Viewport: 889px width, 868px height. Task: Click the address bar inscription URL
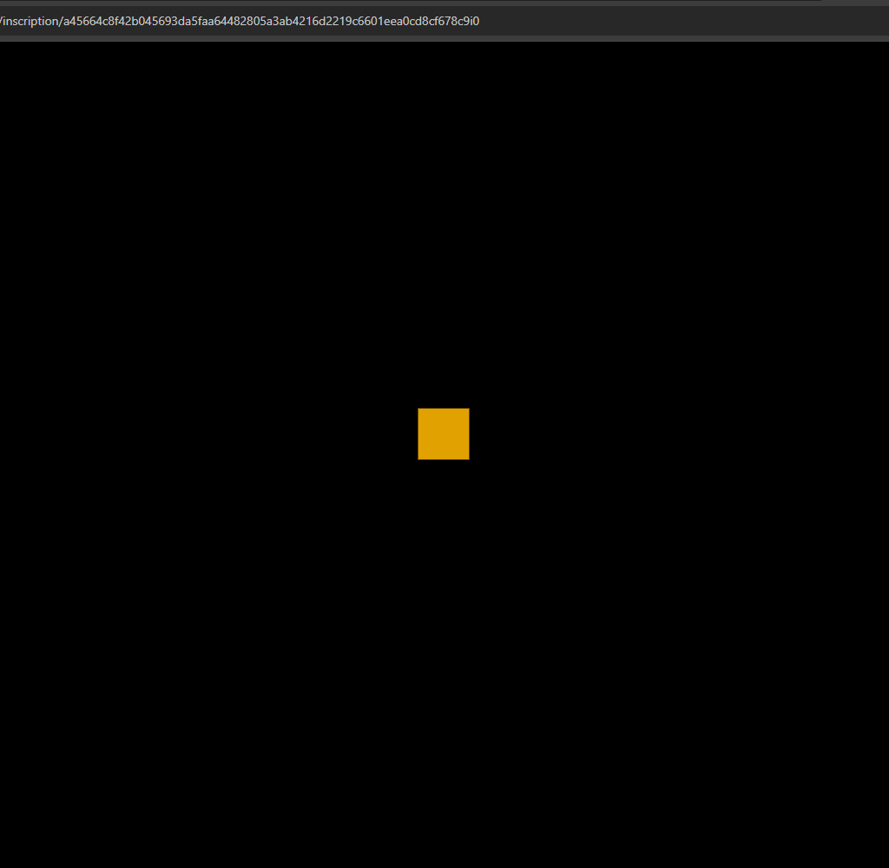[240, 21]
